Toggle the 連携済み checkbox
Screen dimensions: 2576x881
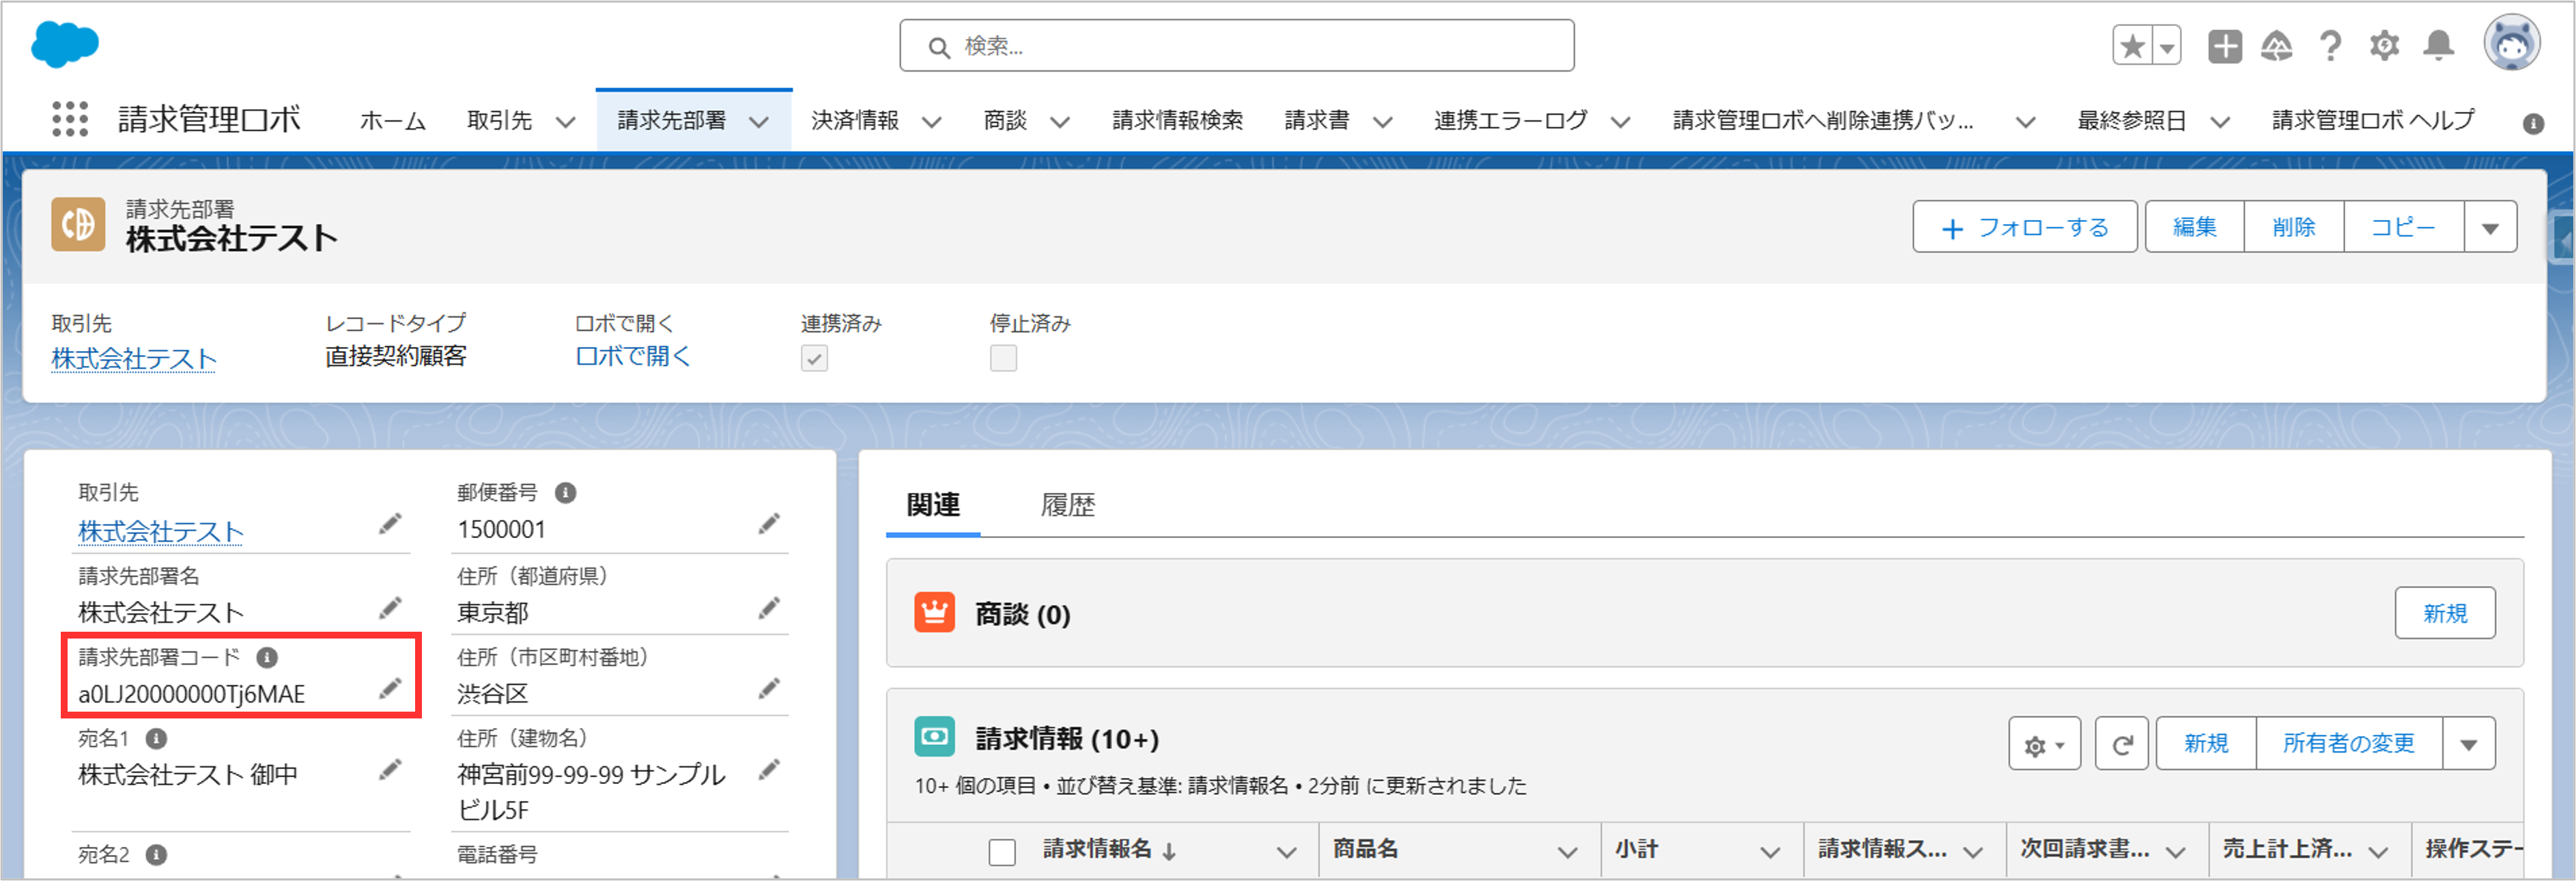814,358
